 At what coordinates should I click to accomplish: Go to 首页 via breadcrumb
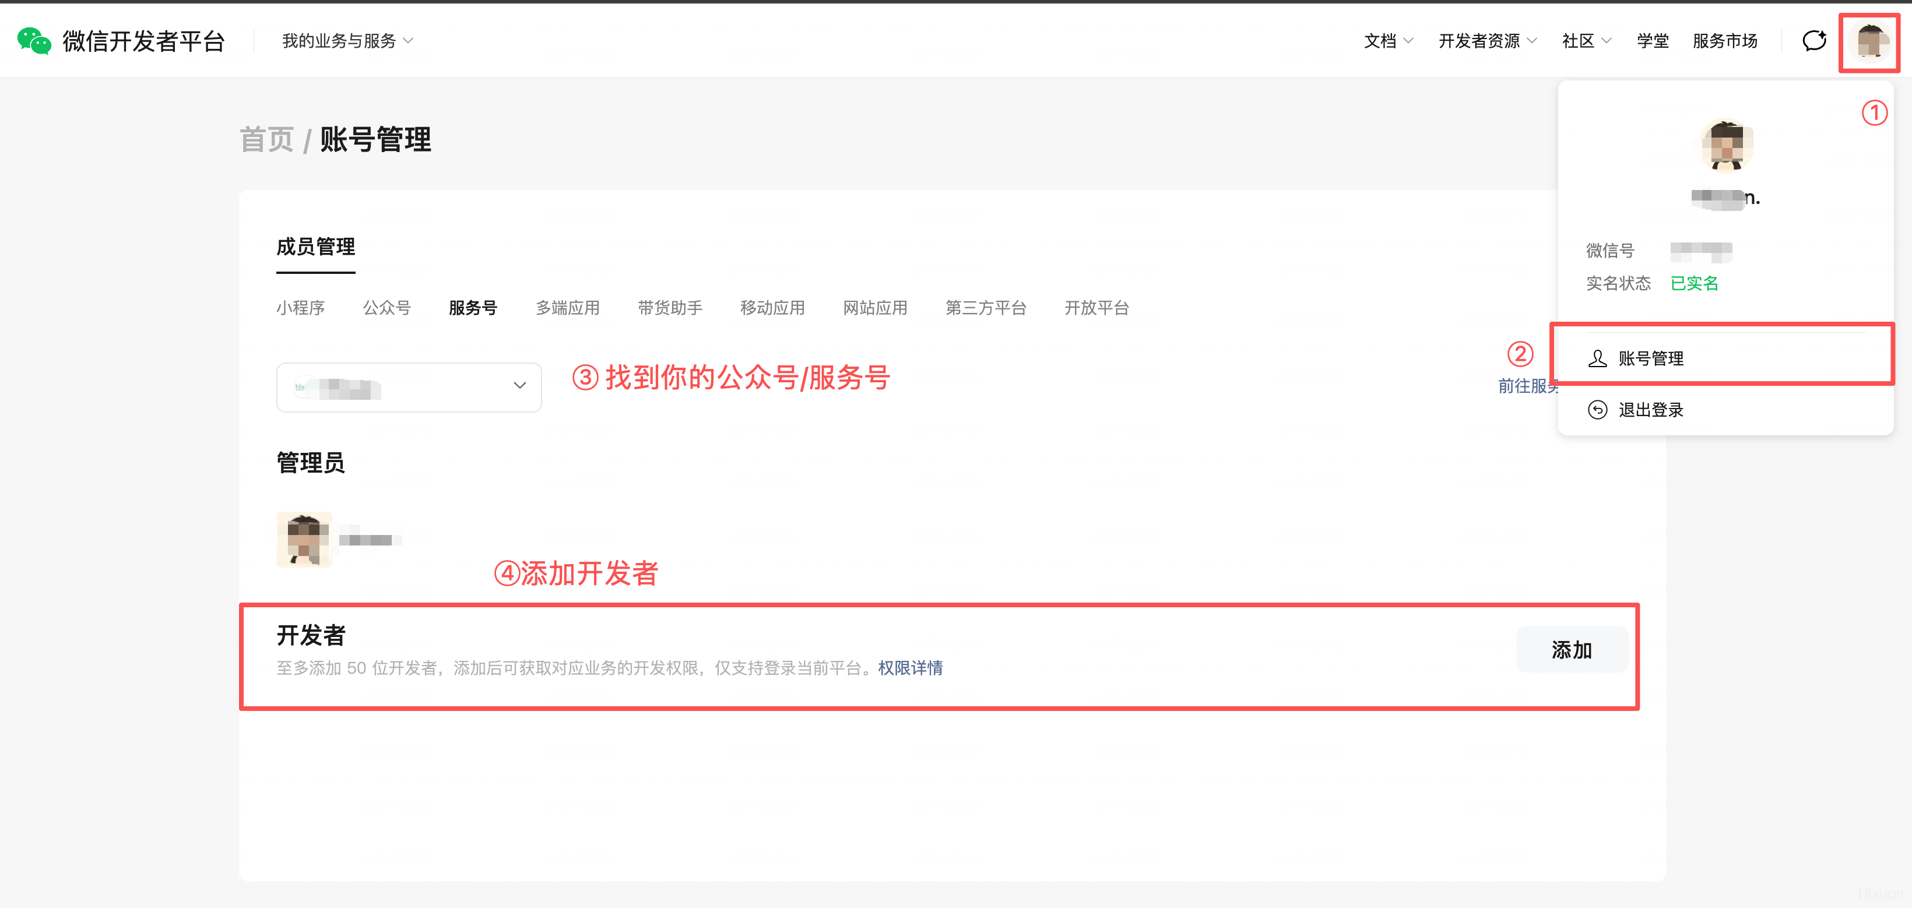coord(266,139)
